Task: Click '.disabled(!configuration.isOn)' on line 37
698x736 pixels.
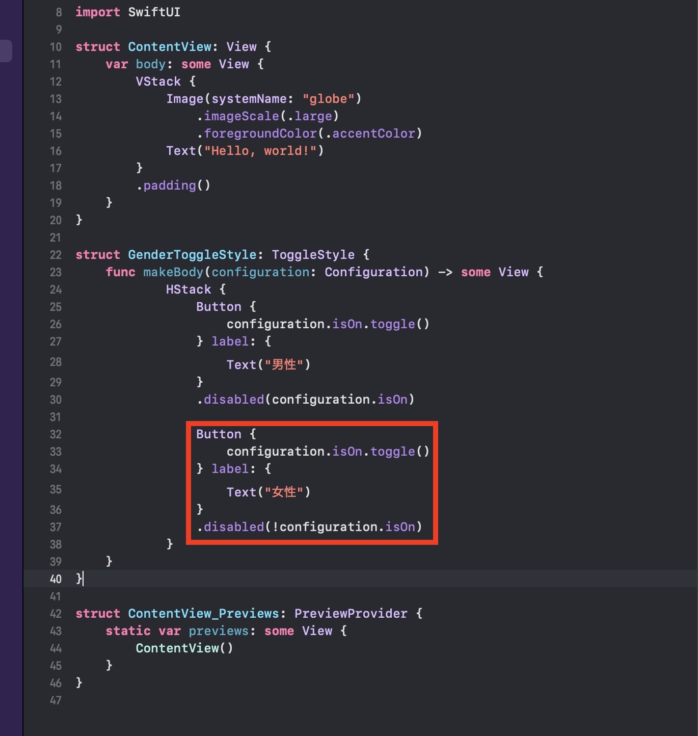Action: click(x=309, y=527)
